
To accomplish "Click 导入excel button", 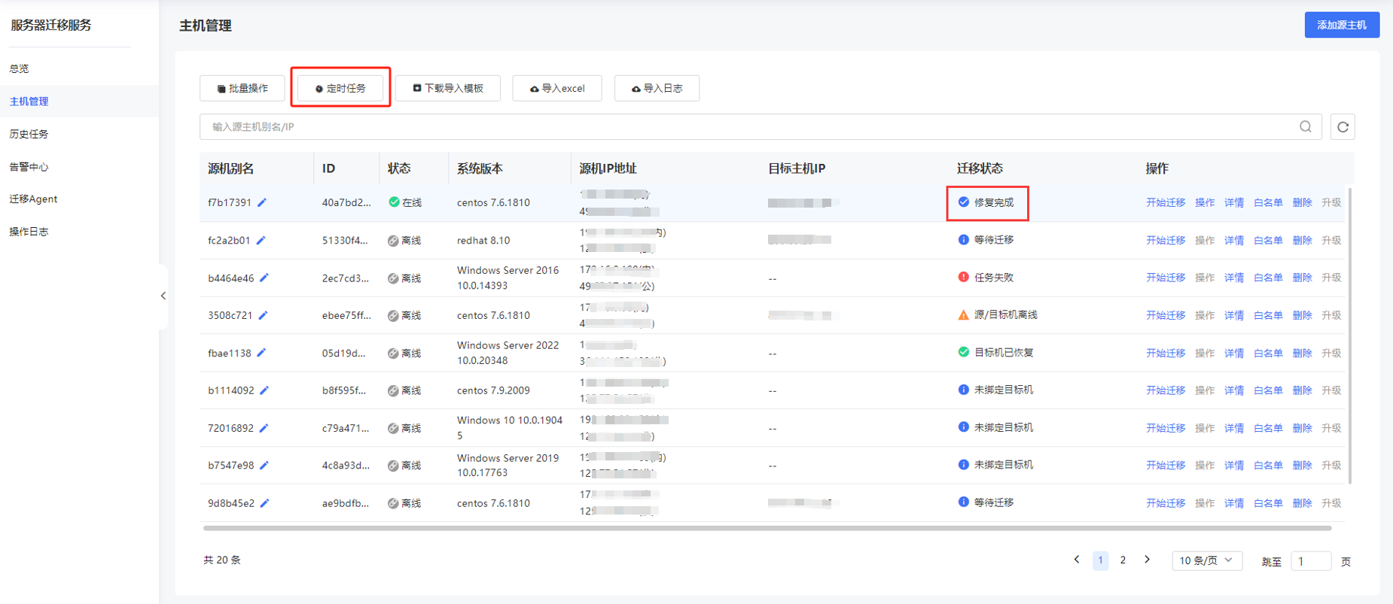I will [x=557, y=88].
